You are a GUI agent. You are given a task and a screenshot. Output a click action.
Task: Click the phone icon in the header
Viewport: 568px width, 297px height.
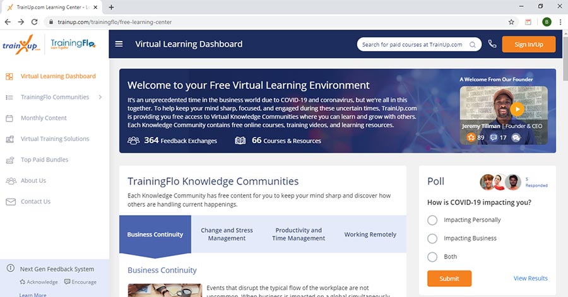click(492, 44)
